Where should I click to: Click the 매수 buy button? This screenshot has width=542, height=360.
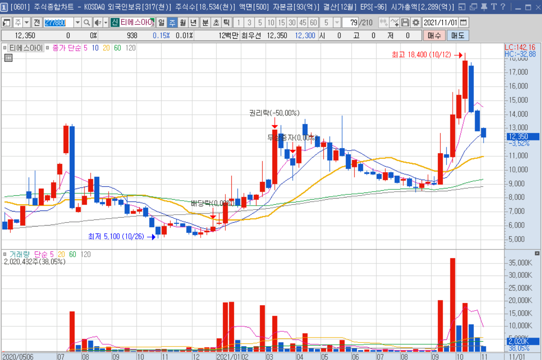434,35
